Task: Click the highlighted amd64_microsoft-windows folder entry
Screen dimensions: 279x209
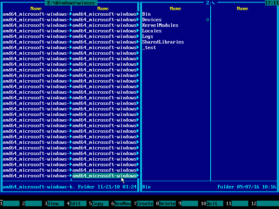Action: click(x=104, y=176)
